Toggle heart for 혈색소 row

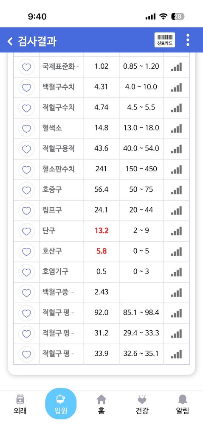pos(26,128)
